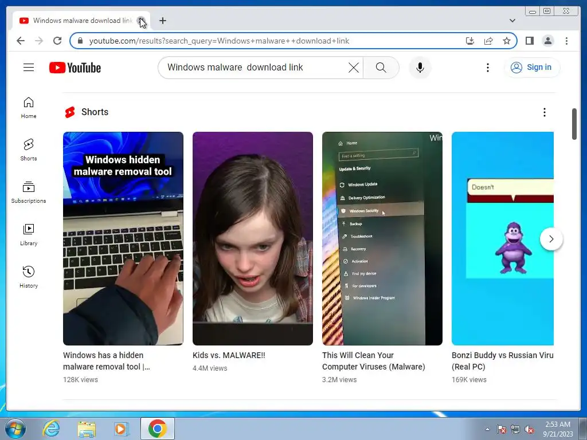Click the Chrome taskbar button
This screenshot has width=587, height=440.
158,429
